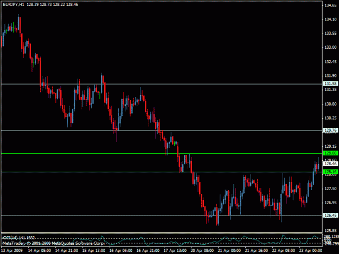Viewport: 339px width, 254px height.
Task: Click the 14 Apr 05:00 time axis label
Action: 40,250
